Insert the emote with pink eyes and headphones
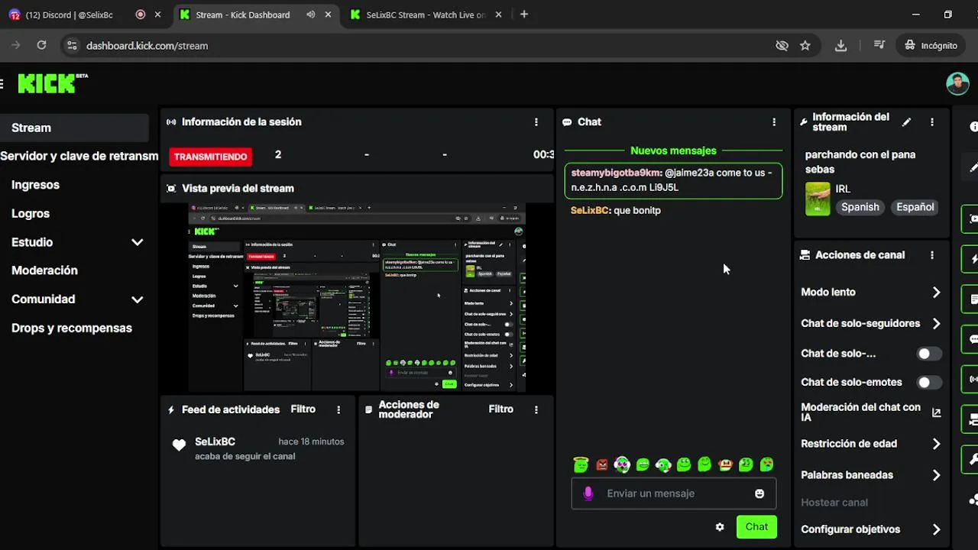Viewport: 978px width, 550px height. 622,464
